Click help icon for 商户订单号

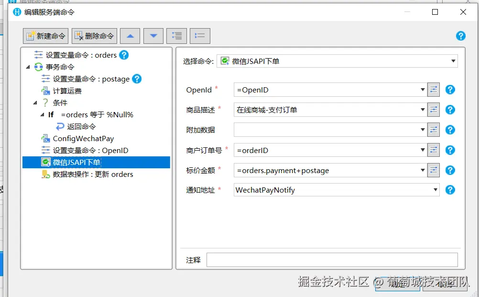tap(450, 150)
